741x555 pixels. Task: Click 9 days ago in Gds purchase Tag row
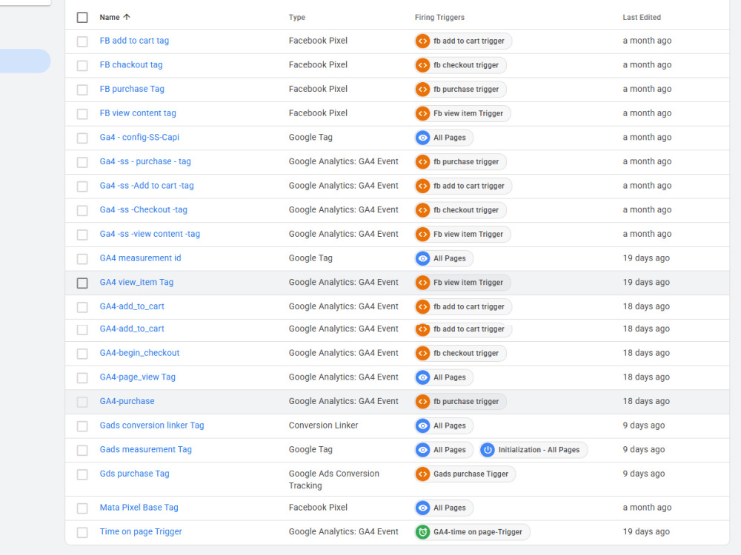tap(644, 474)
